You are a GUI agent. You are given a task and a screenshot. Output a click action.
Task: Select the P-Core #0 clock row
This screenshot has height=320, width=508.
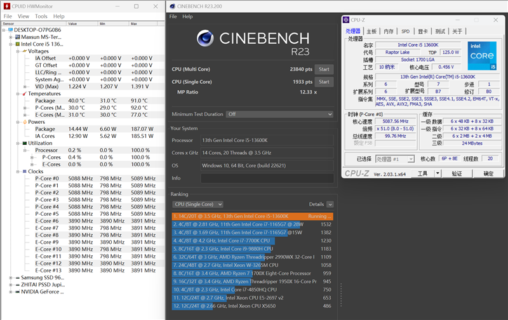[96, 178]
